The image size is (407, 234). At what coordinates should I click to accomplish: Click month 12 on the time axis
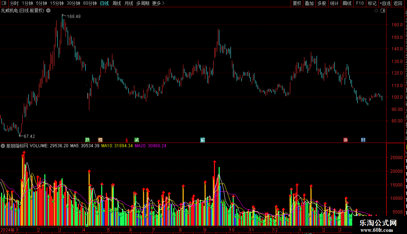click(275, 230)
